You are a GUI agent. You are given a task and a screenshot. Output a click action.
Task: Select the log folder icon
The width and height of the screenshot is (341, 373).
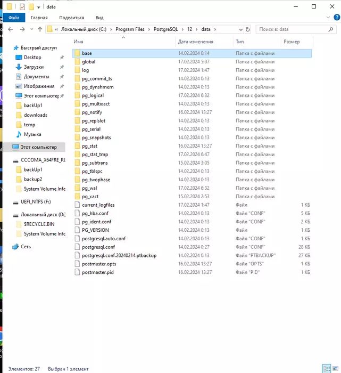[x=77, y=70]
